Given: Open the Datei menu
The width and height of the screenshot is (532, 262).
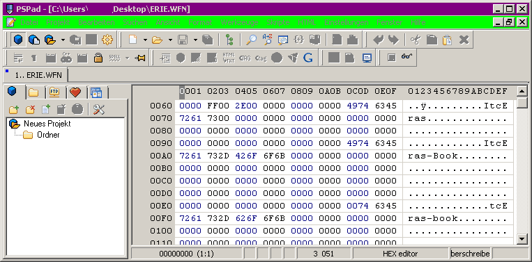Looking at the screenshot, I should (29, 22).
